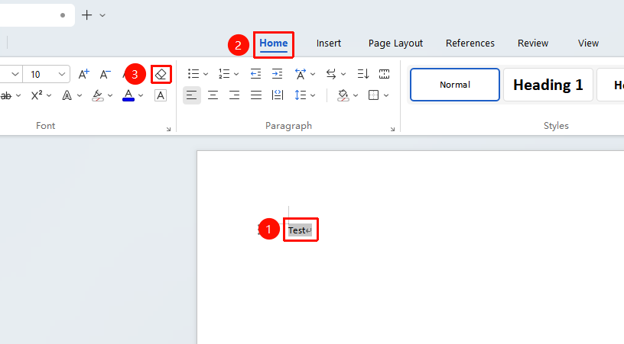
Task: Expand numbering style options
Action: click(236, 74)
